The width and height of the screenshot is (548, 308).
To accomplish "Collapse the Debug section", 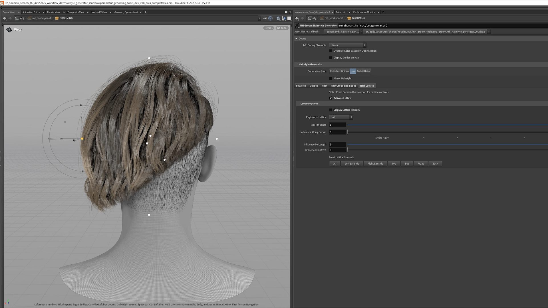I will [x=296, y=38].
